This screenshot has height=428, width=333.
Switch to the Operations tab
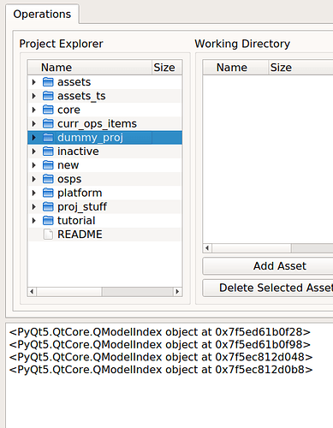[x=42, y=14]
